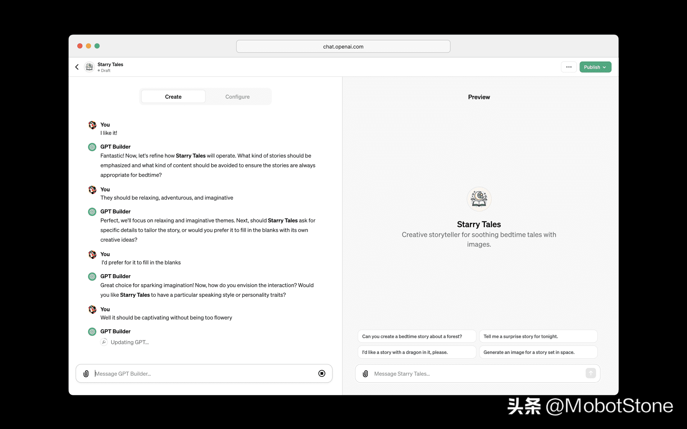Click 'I'd prefer for it to fill in the blanks'
Screen dimensions: 687x429
(141, 263)
